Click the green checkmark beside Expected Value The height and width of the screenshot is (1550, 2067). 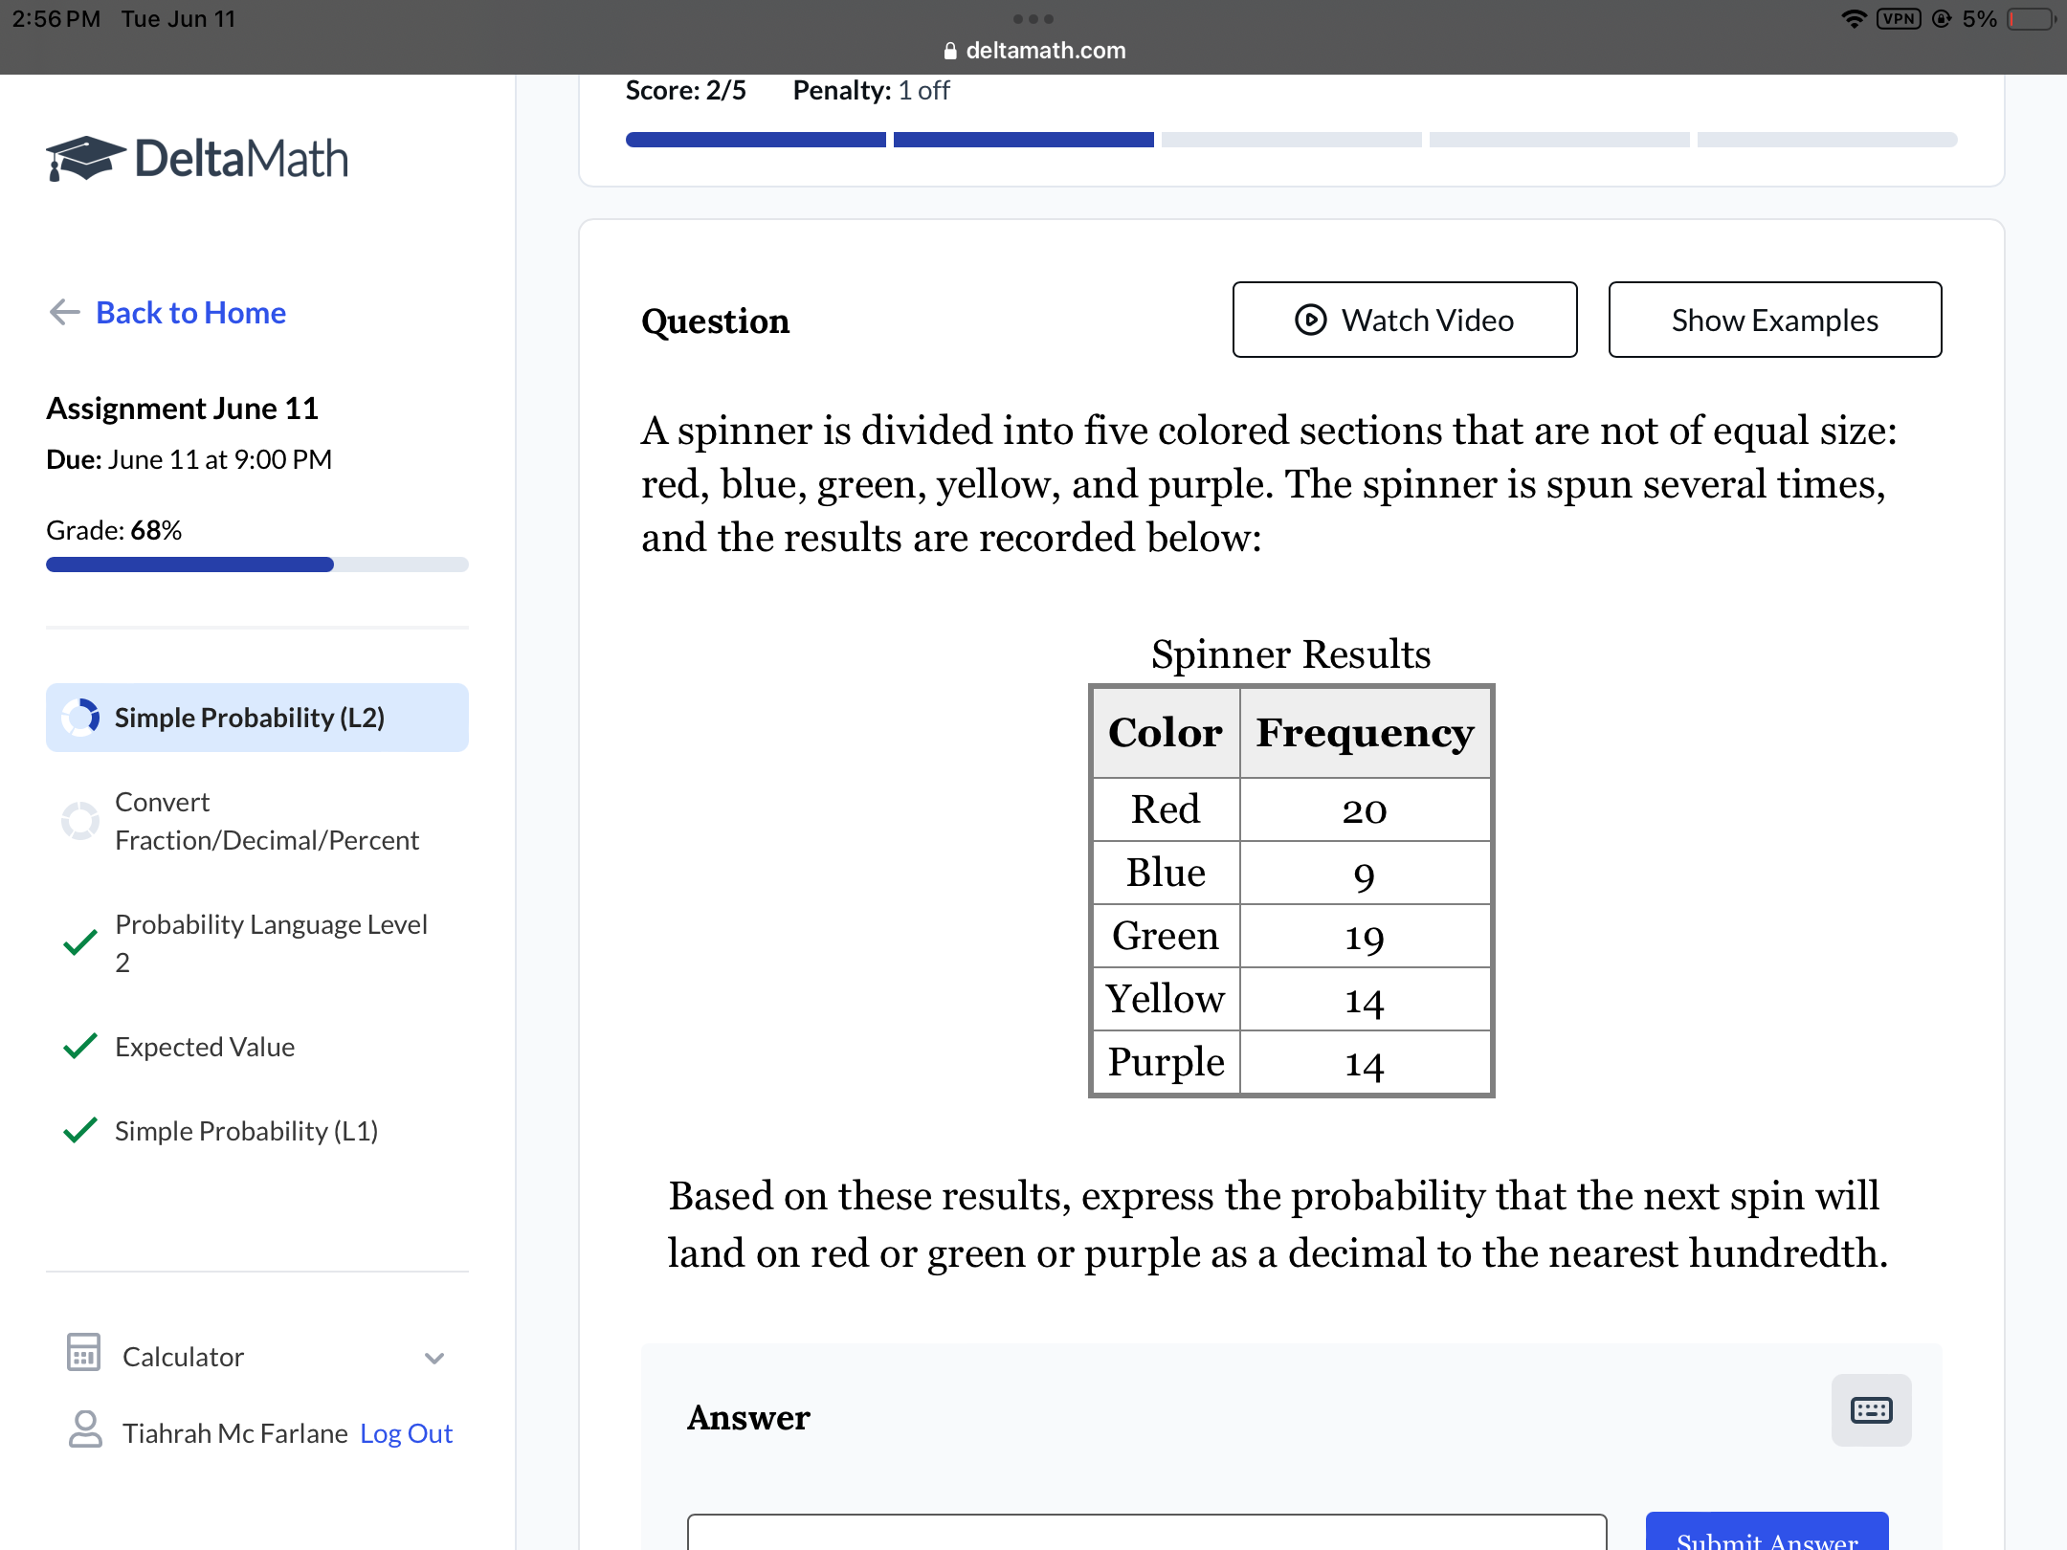(80, 1046)
